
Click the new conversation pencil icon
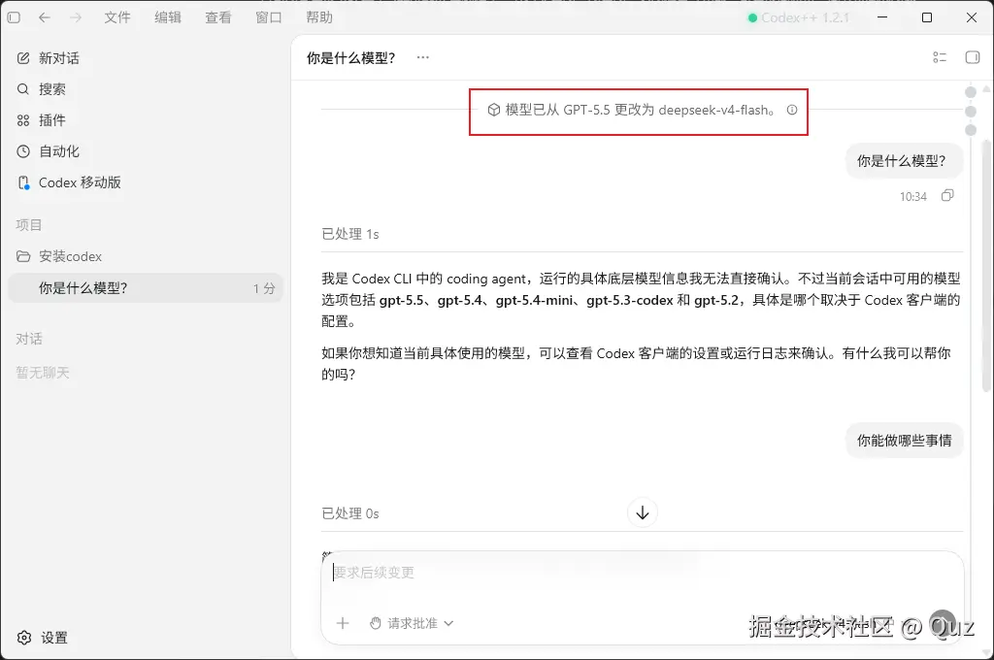[23, 58]
